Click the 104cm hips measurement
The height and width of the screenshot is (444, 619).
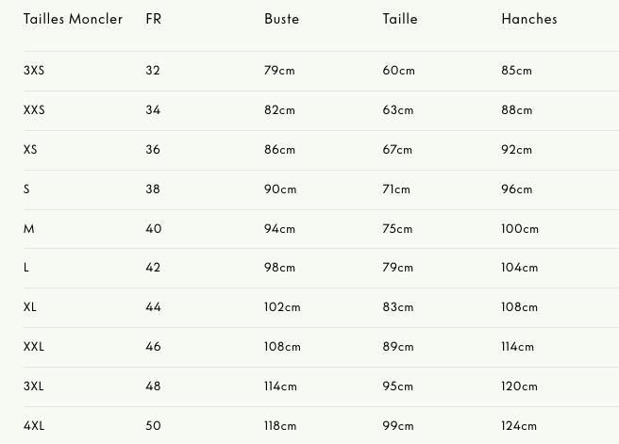[x=519, y=268]
